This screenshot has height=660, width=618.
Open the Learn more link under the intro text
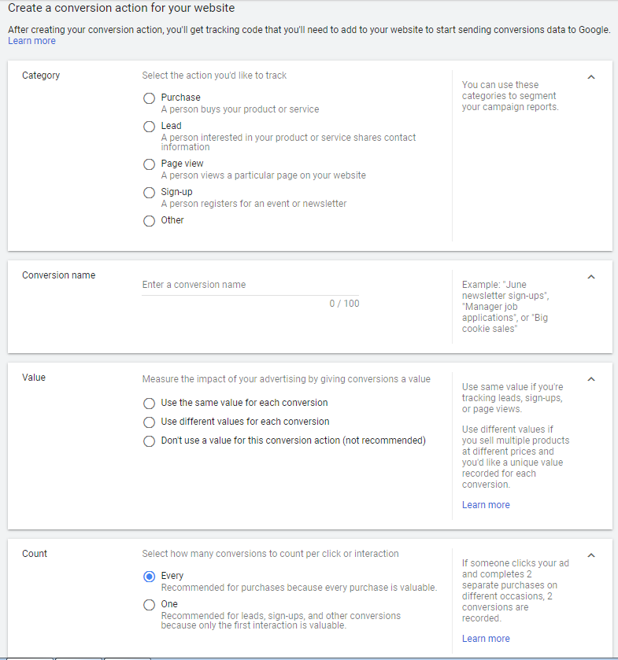(31, 40)
